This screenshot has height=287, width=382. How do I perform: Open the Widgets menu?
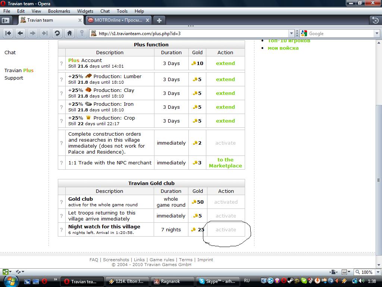pyautogui.click(x=85, y=11)
